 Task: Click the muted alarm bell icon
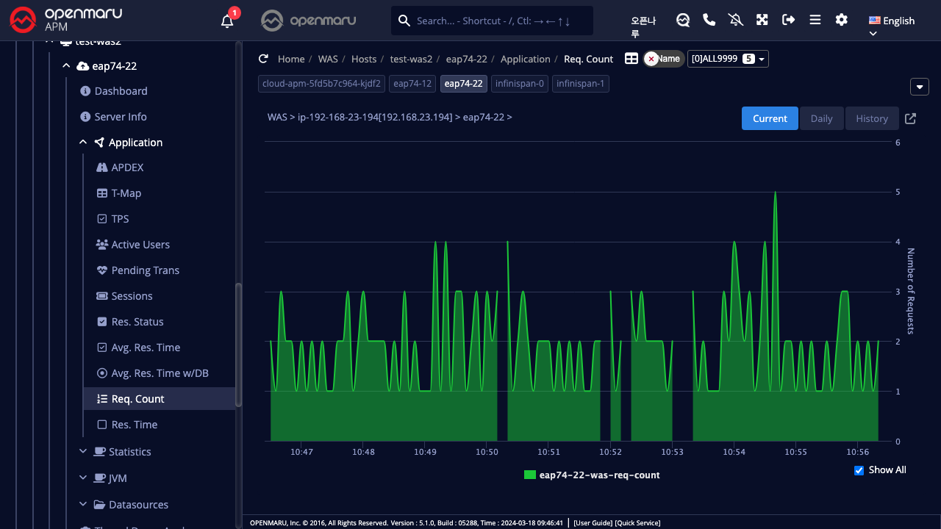736,20
